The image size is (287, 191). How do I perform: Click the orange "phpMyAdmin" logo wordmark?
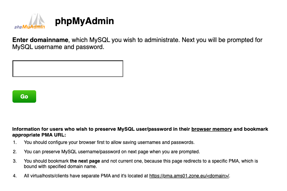[x=30, y=27]
